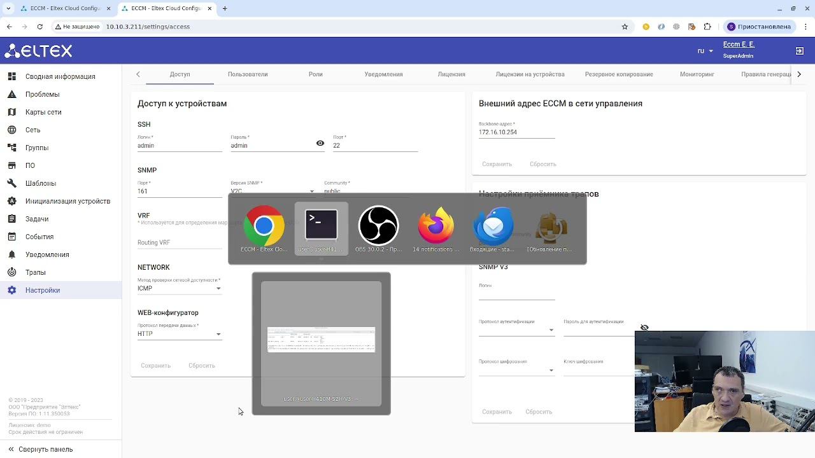This screenshot has height=458, width=815.
Task: Open the Настройки gear icon
Action: coord(11,290)
